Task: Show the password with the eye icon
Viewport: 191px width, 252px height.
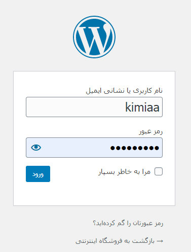Action: click(36, 148)
